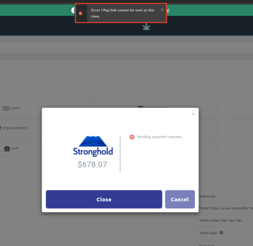Click the pay link error message text
The height and width of the screenshot is (246, 253).
[122, 13]
